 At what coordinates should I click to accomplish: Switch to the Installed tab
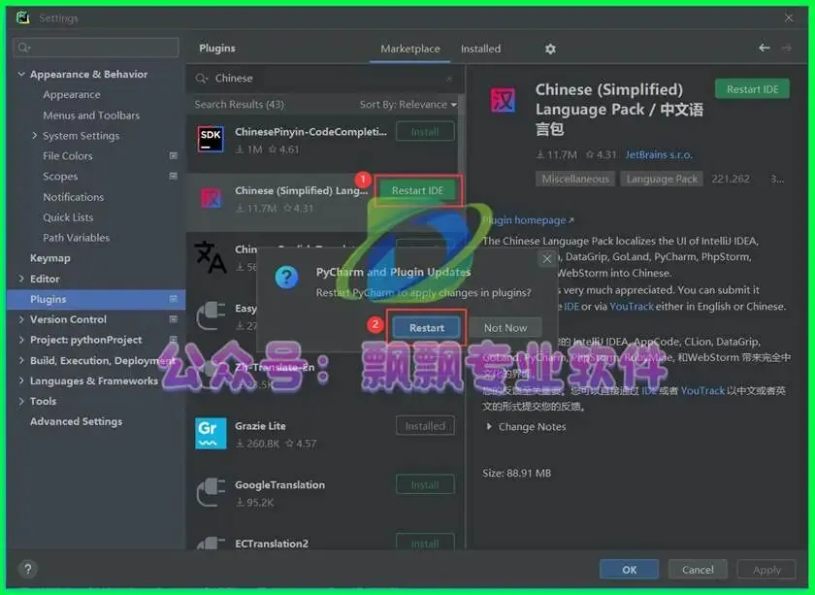pyautogui.click(x=480, y=49)
